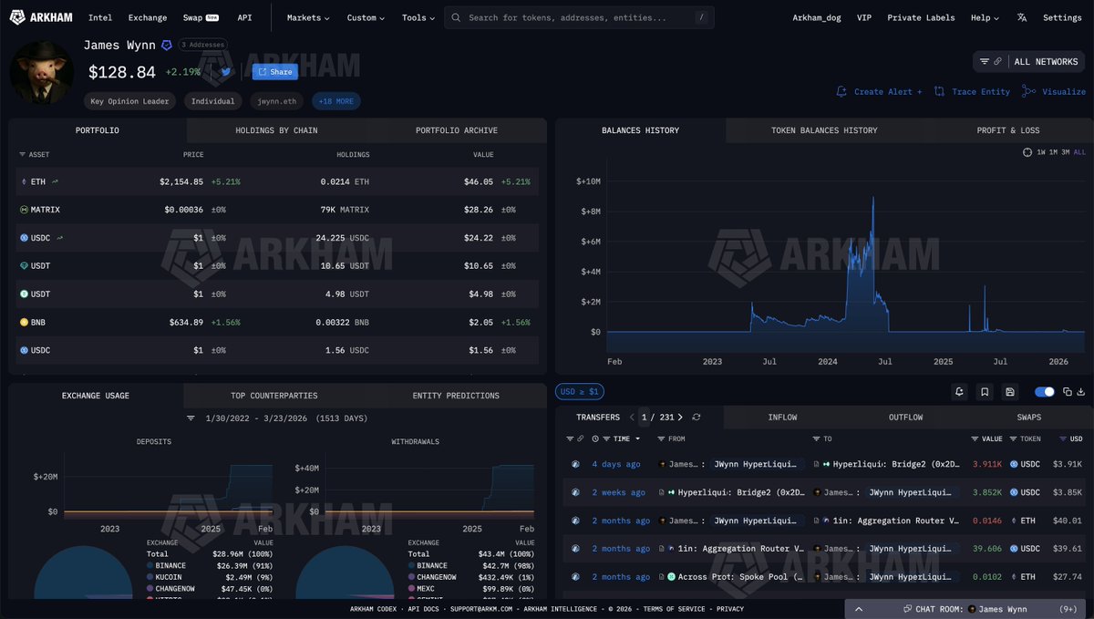Switch to PROFIT & LOSS tab
This screenshot has width=1094, height=619.
click(1009, 130)
